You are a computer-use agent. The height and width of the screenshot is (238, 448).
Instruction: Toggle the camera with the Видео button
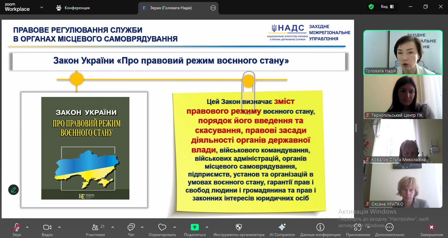[x=47, y=229]
